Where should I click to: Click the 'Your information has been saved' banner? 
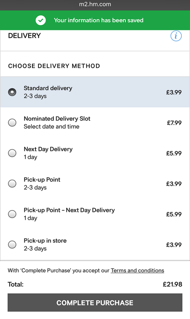(x=95, y=20)
